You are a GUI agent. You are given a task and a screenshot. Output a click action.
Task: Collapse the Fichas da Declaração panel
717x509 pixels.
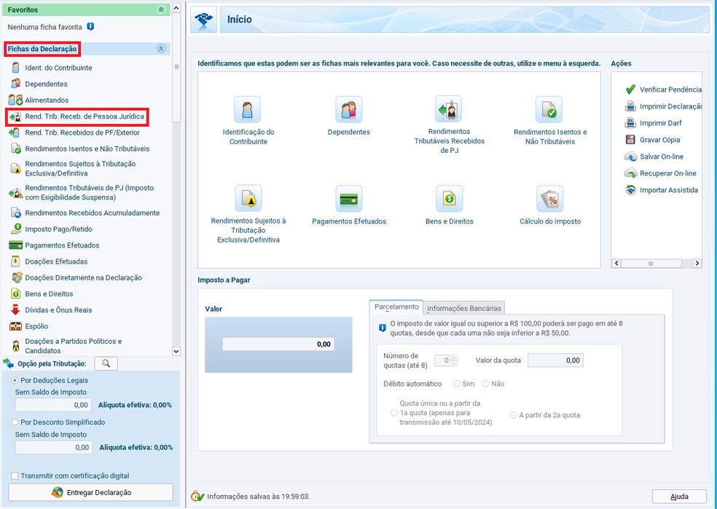pyautogui.click(x=161, y=49)
